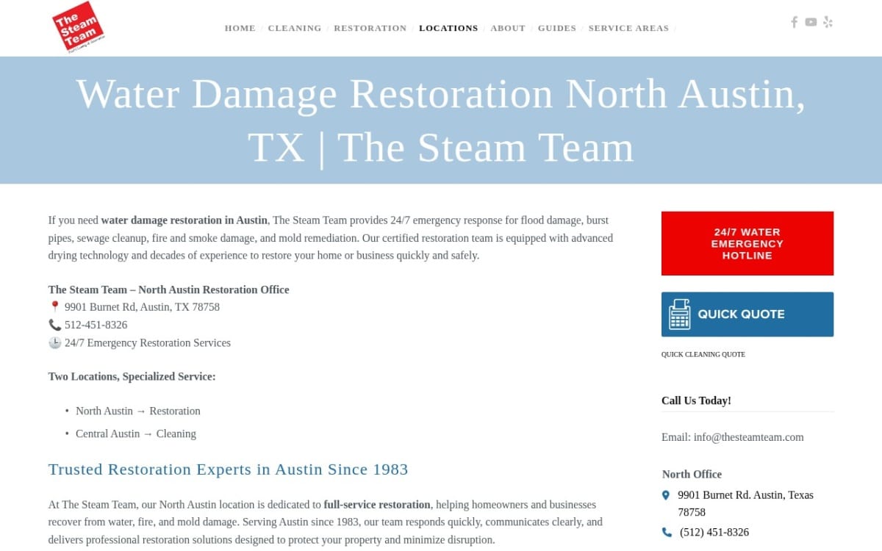Click the body phone number 512-451-8326
This screenshot has width=882, height=551.
(x=96, y=325)
